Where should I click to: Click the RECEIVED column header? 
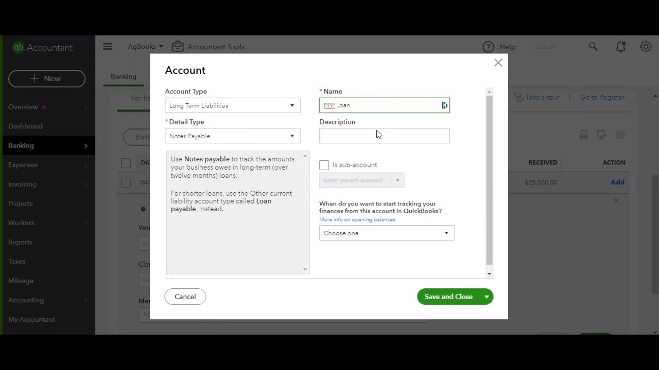tap(543, 162)
